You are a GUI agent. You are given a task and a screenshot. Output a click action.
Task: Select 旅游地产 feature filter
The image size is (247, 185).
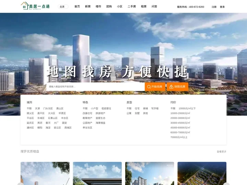click(x=101, y=113)
